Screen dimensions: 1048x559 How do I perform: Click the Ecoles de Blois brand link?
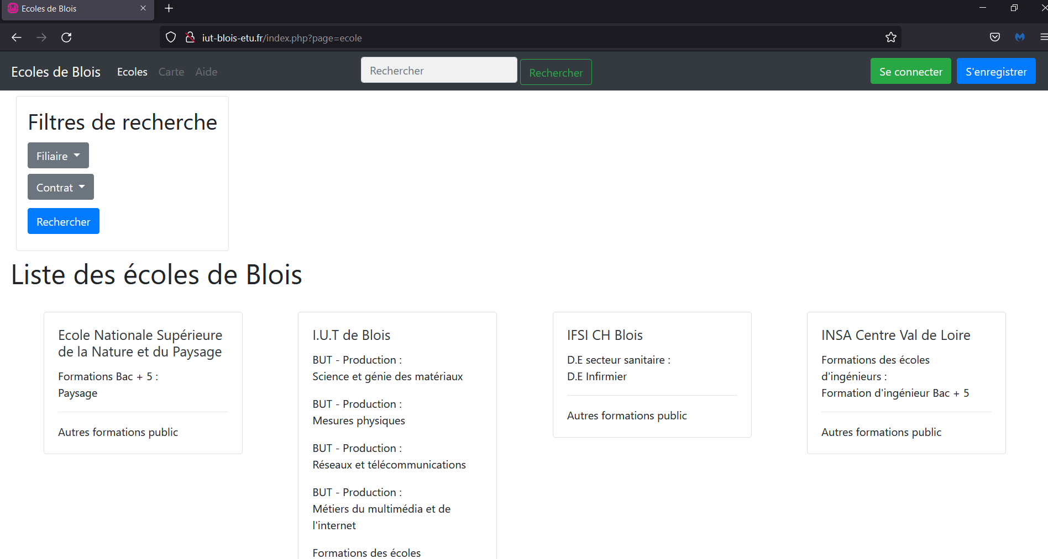56,72
